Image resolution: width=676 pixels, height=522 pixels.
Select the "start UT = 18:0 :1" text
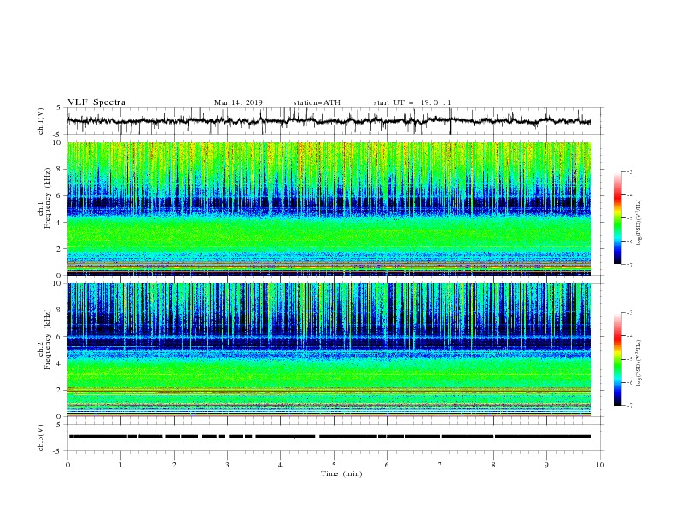click(412, 102)
